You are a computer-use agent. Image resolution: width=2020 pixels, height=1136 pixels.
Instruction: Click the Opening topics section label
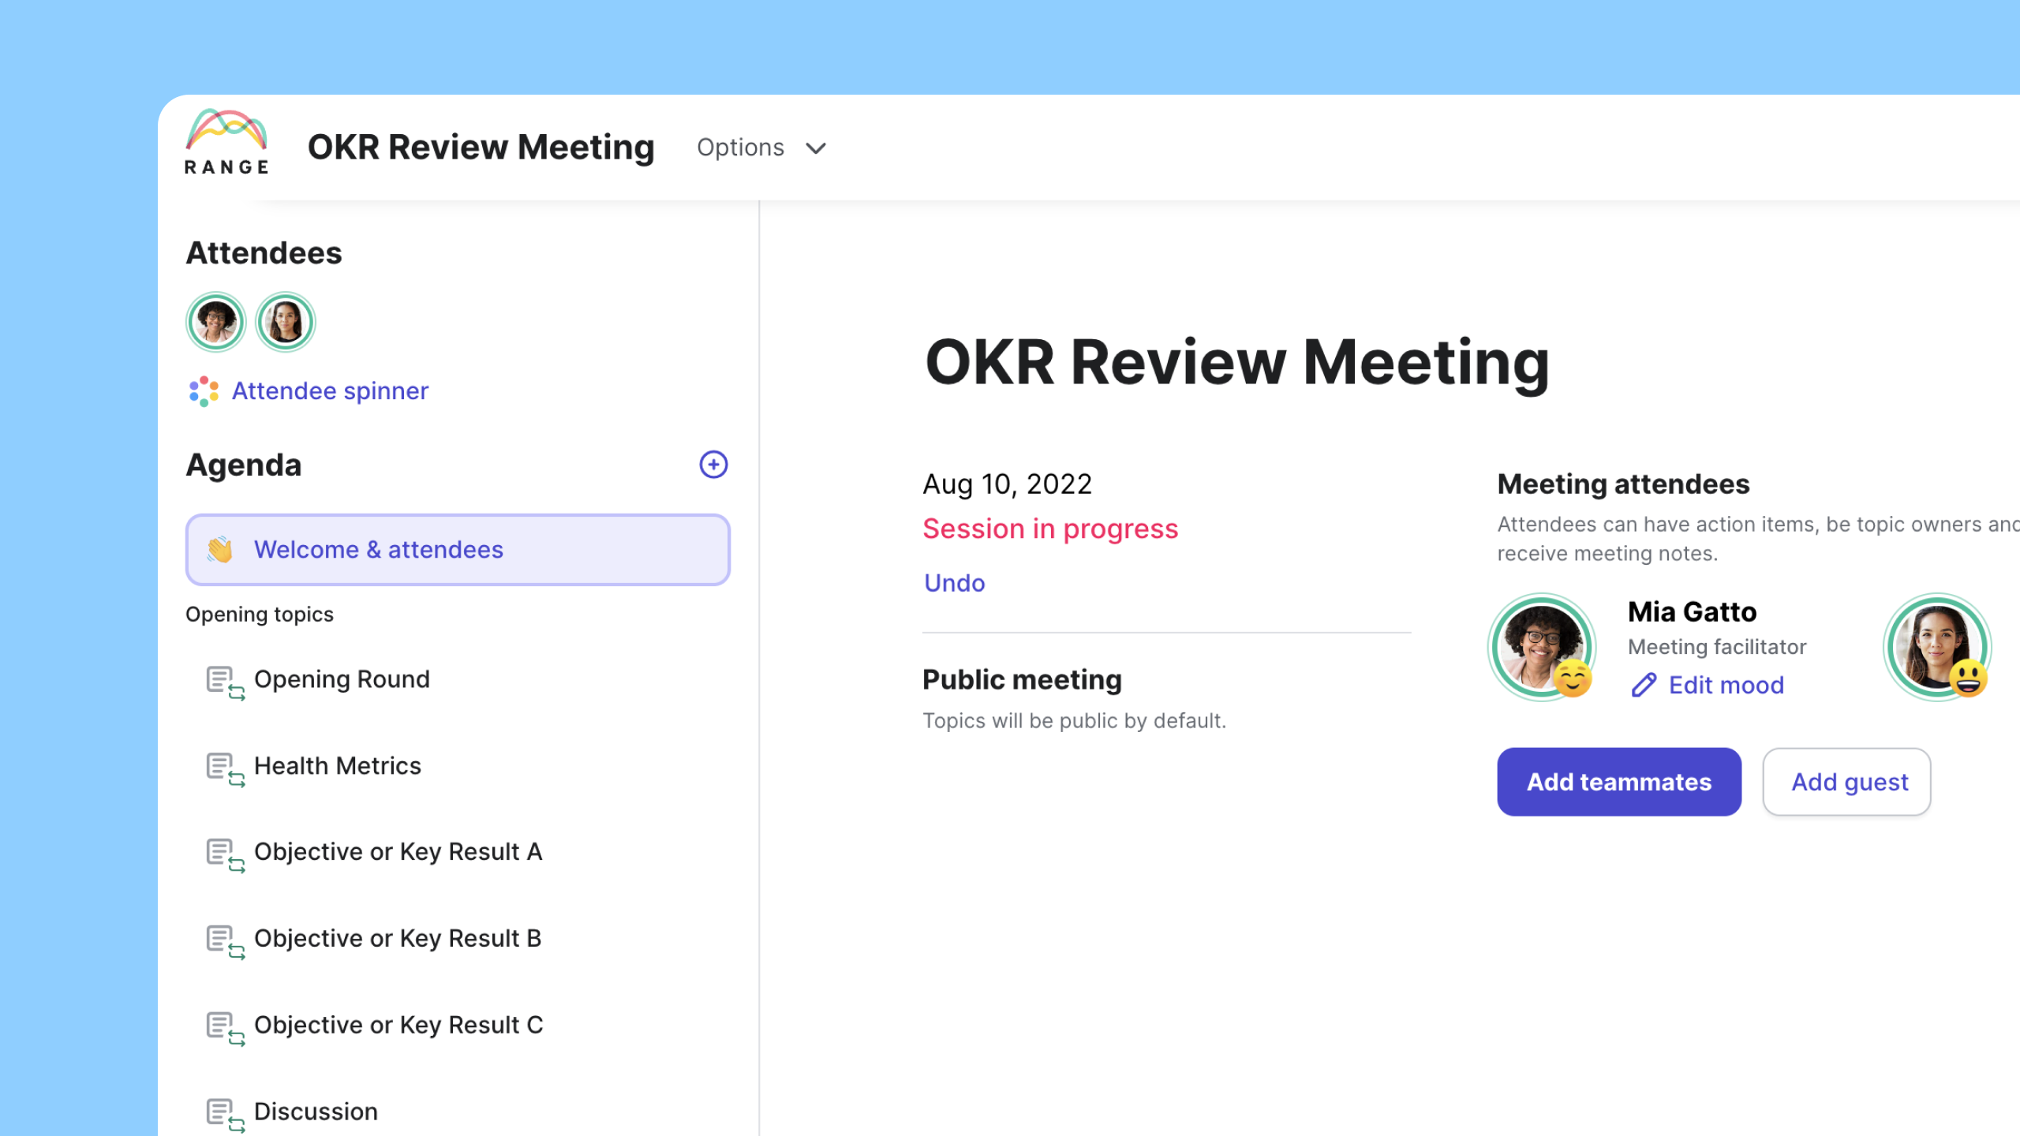click(x=260, y=614)
